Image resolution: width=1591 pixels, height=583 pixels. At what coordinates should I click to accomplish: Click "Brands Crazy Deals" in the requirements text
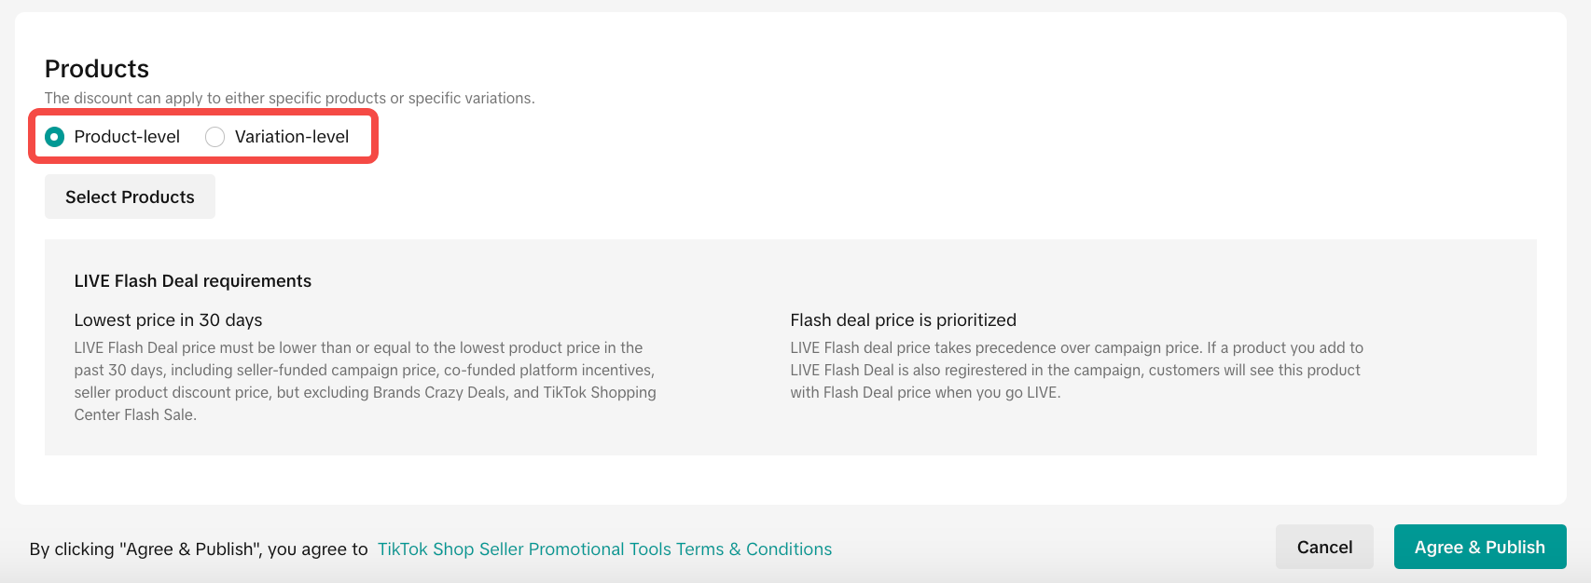(440, 392)
